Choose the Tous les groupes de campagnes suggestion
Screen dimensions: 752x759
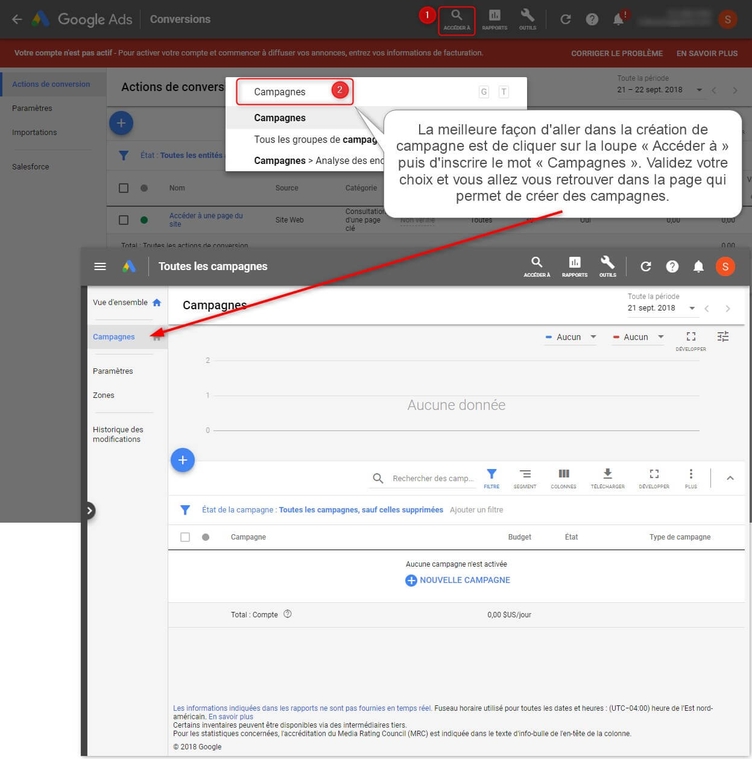[x=315, y=140]
